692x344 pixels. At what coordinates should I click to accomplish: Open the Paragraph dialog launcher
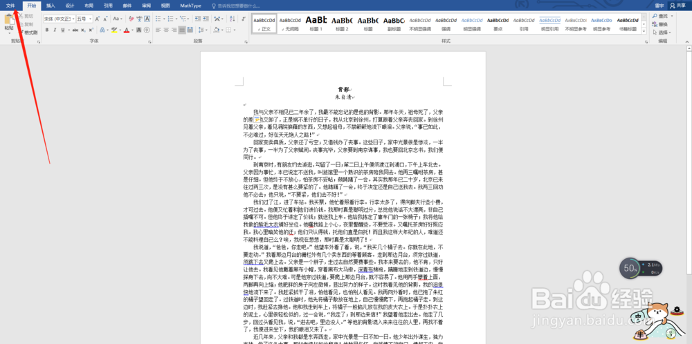click(x=246, y=42)
